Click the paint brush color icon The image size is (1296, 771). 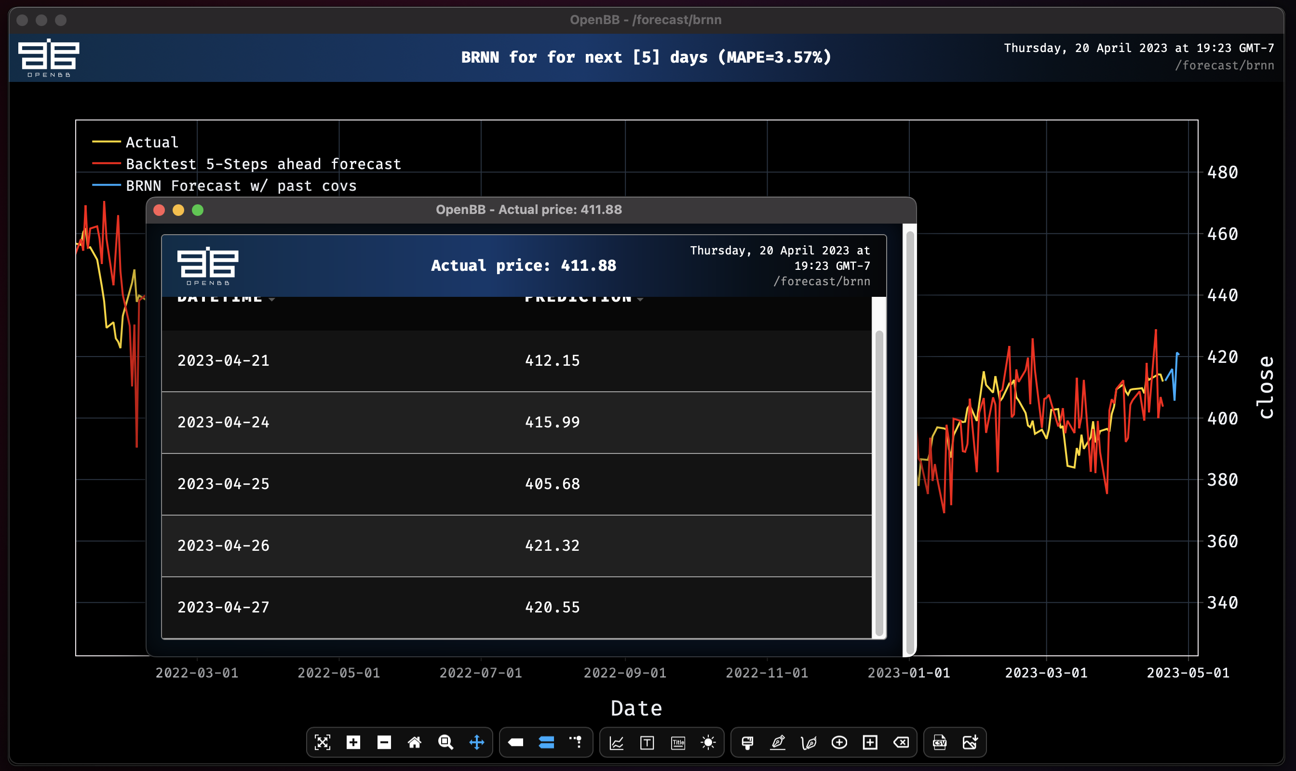tap(747, 743)
